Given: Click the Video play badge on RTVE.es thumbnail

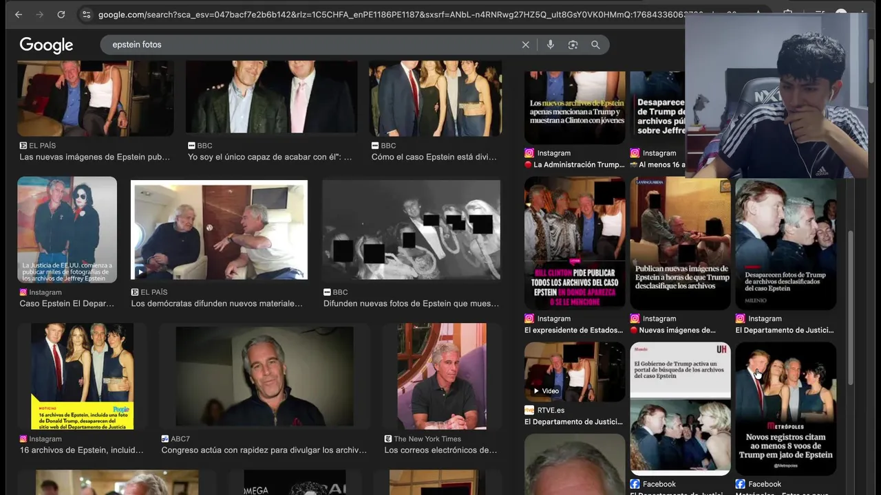Looking at the screenshot, I should 546,390.
